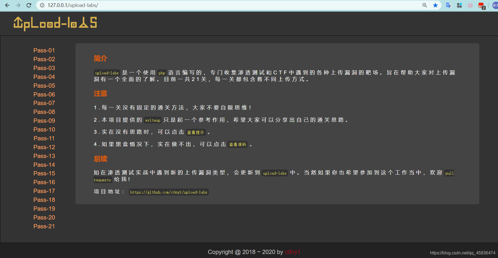
Task: Click the php code label
Action: [x=162, y=73]
